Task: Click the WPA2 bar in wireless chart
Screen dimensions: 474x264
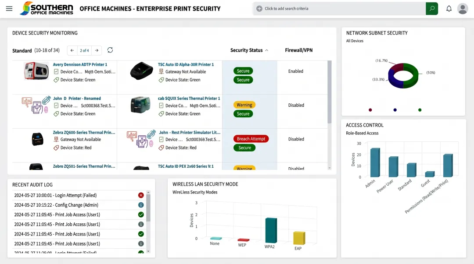Action: pyautogui.click(x=271, y=230)
